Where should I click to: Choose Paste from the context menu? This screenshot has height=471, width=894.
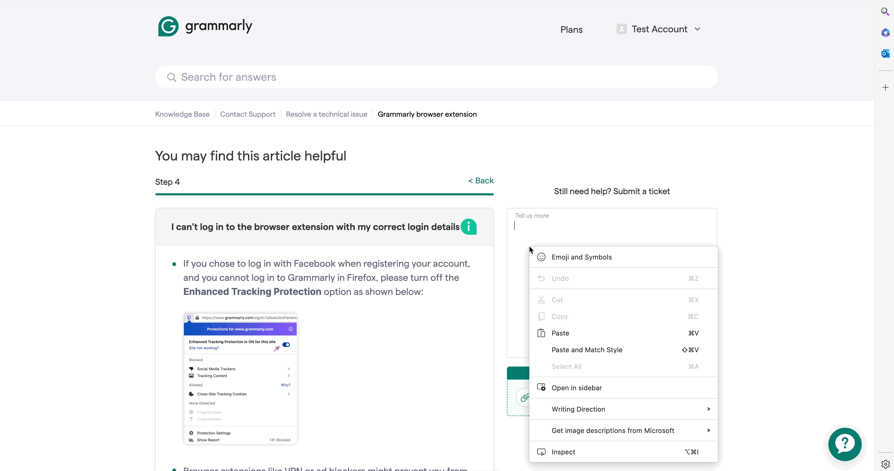pyautogui.click(x=623, y=333)
